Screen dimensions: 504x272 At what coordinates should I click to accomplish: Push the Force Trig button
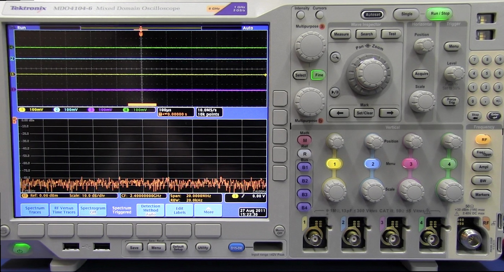pyautogui.click(x=451, y=101)
